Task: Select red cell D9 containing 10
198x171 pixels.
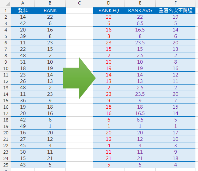Action: pyautogui.click(x=109, y=62)
